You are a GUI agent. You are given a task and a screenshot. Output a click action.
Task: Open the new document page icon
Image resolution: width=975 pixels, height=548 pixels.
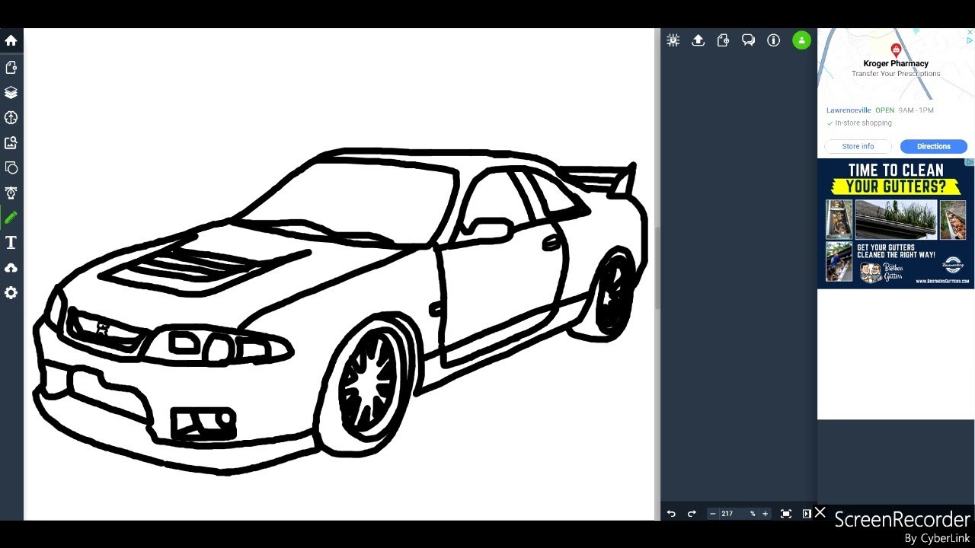11,67
